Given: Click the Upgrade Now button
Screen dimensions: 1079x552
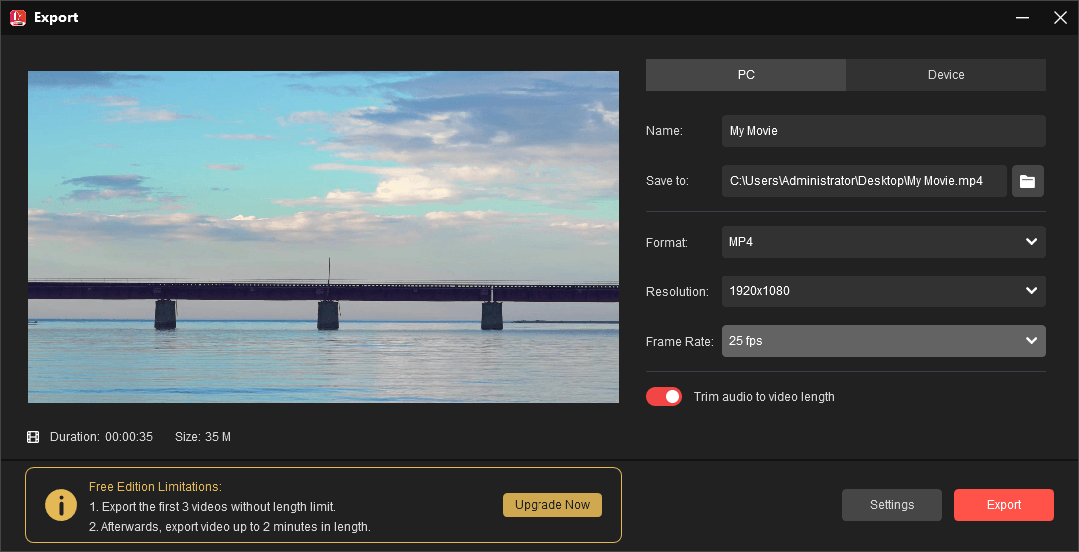Looking at the screenshot, I should (552, 504).
